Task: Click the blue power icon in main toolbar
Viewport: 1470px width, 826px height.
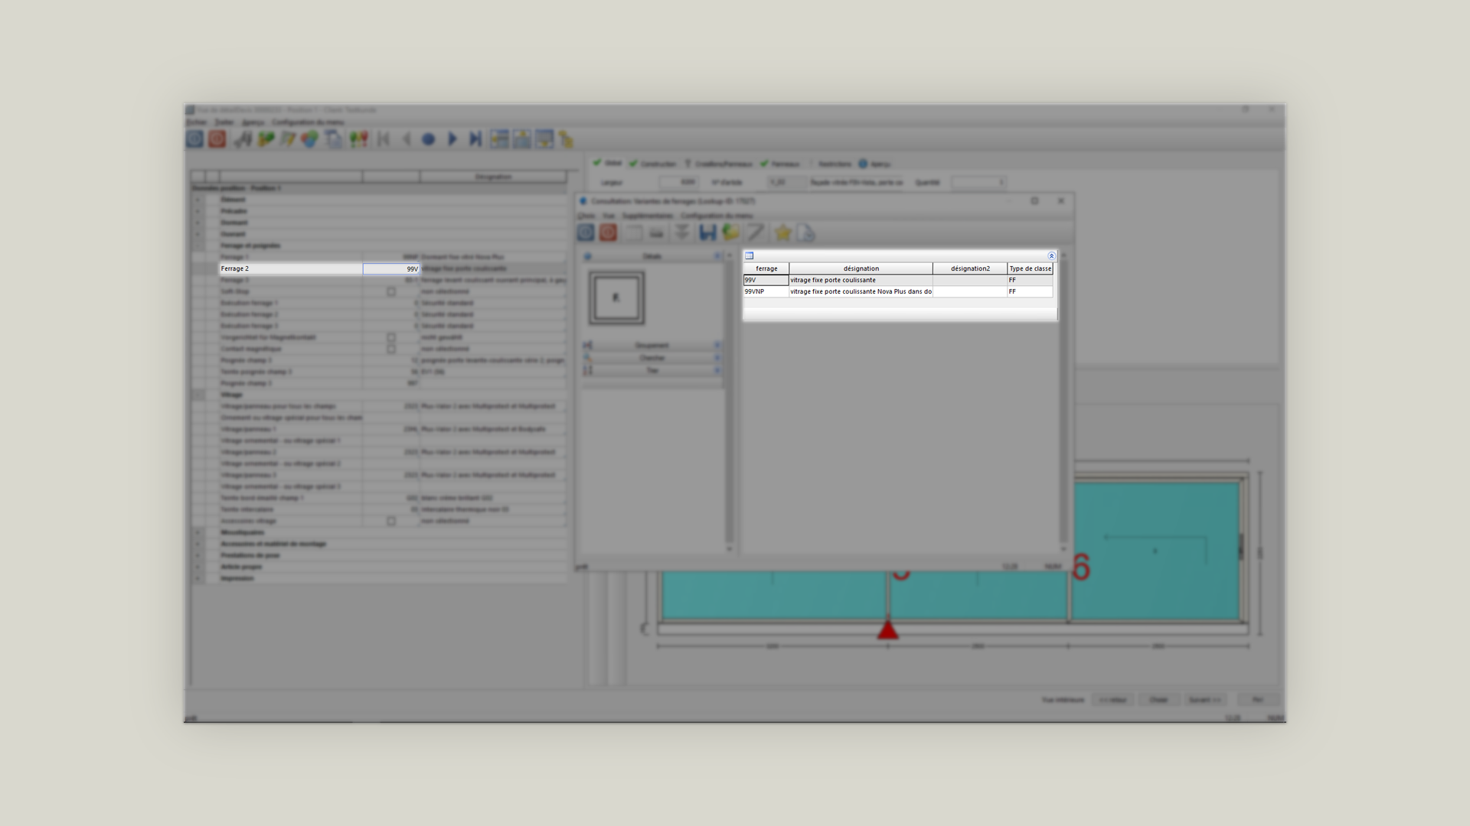Action: click(x=194, y=138)
